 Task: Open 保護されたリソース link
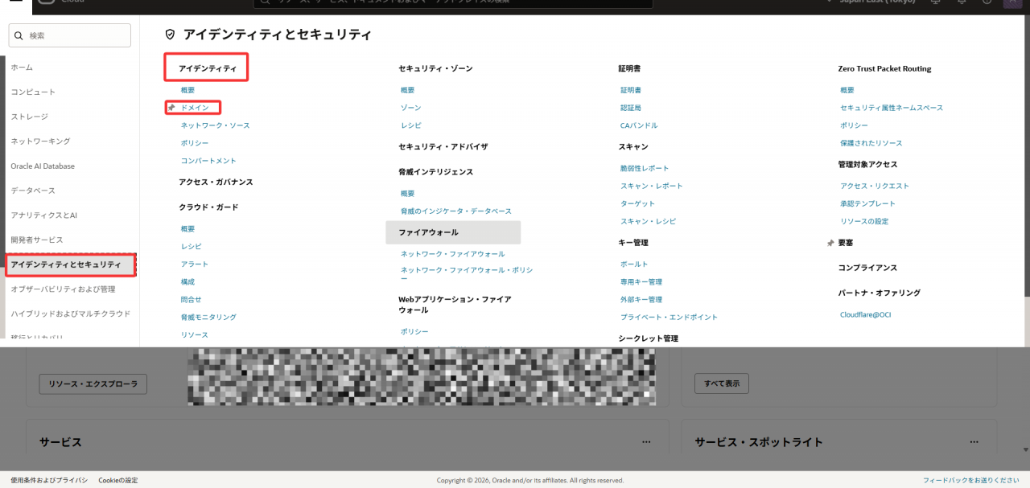coord(871,143)
